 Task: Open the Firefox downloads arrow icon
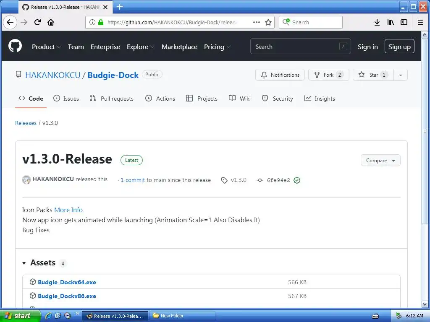point(377,22)
